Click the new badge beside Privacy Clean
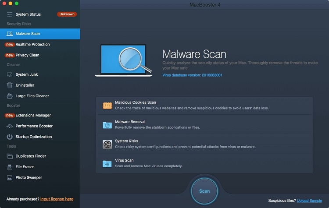The image size is (329, 208). 10,55
